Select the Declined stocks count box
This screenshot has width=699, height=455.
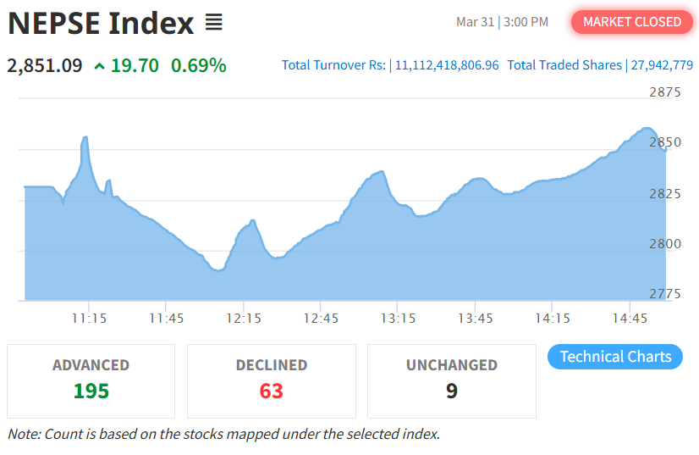tap(271, 380)
